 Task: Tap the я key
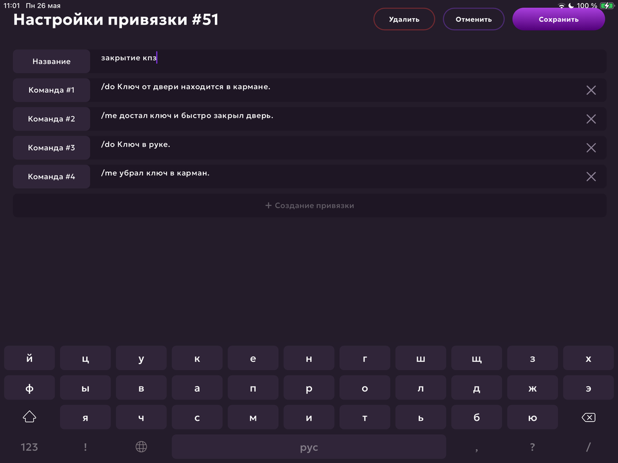coord(85,417)
